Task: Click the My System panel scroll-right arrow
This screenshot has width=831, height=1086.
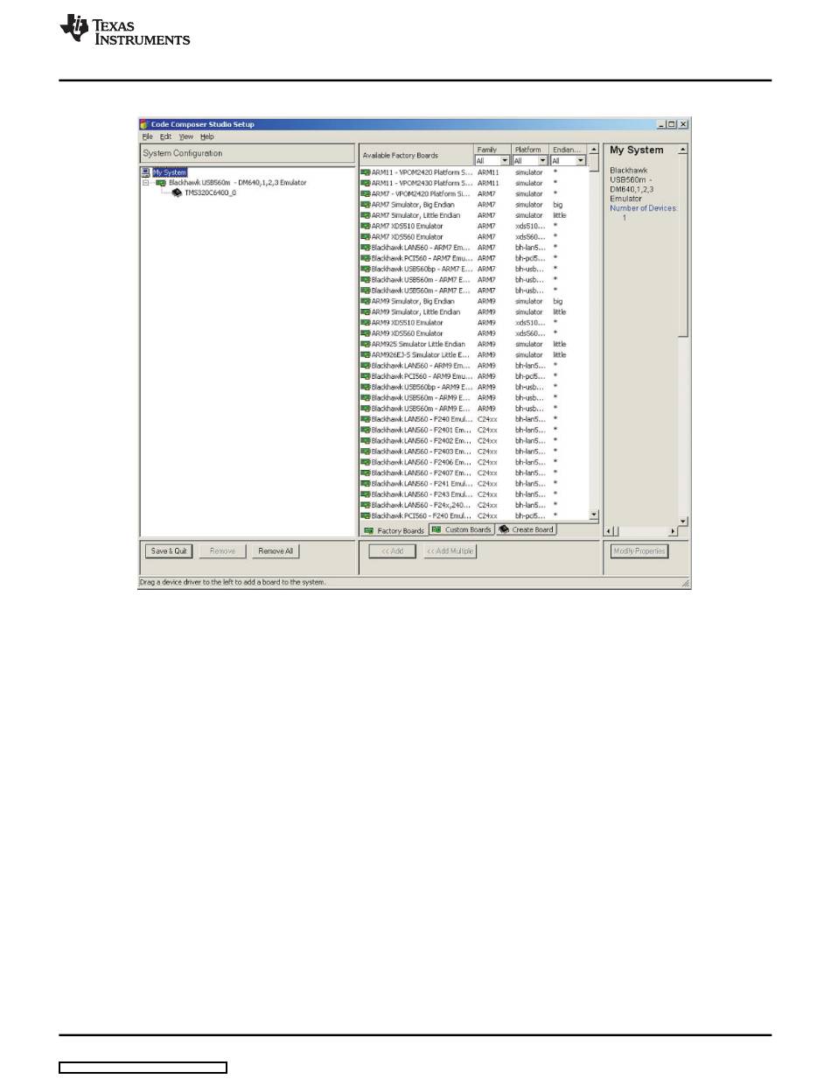Action: click(673, 531)
